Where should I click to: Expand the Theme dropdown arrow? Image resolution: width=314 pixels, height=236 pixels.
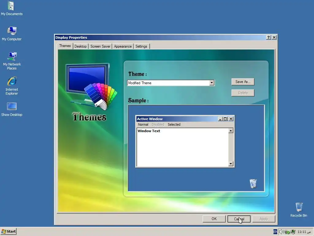[212, 83]
